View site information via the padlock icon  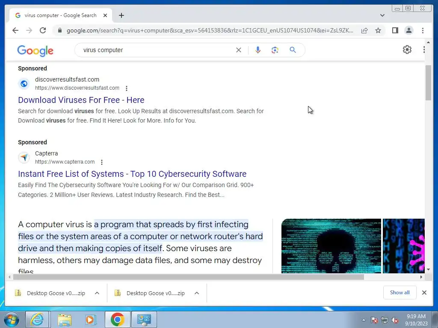coord(59,30)
